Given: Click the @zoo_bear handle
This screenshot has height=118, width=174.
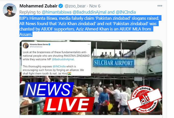Looking at the screenshot, I should coord(75,6).
